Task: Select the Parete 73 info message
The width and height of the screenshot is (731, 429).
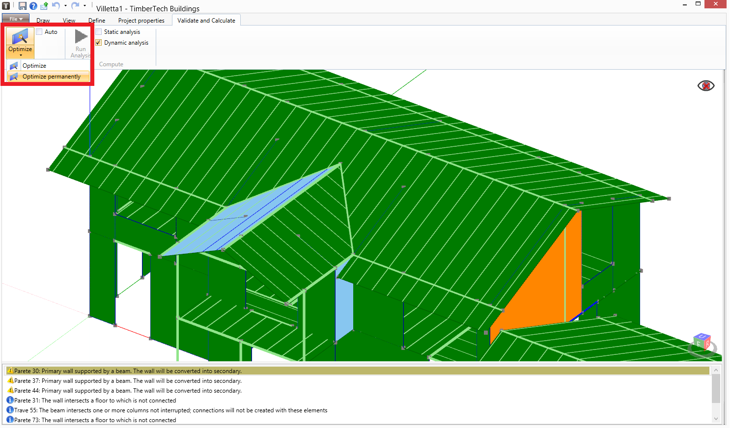Action: (357, 420)
